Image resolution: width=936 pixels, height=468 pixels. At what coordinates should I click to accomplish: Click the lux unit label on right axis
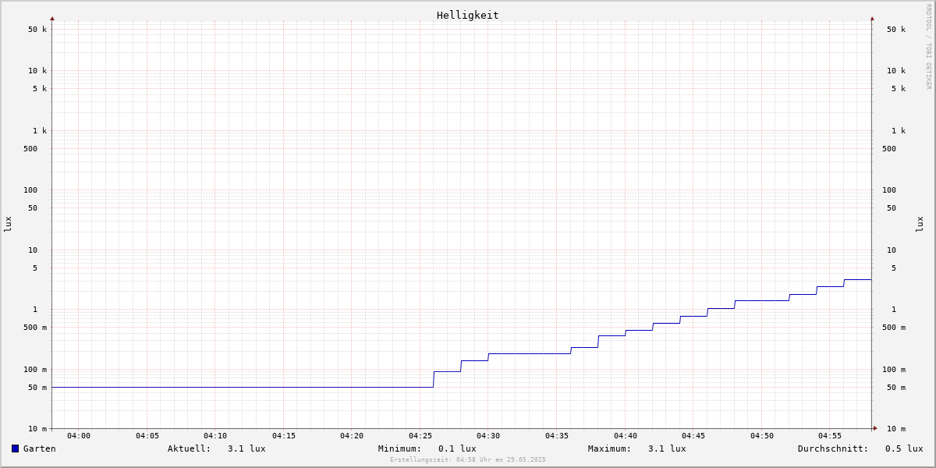click(920, 224)
